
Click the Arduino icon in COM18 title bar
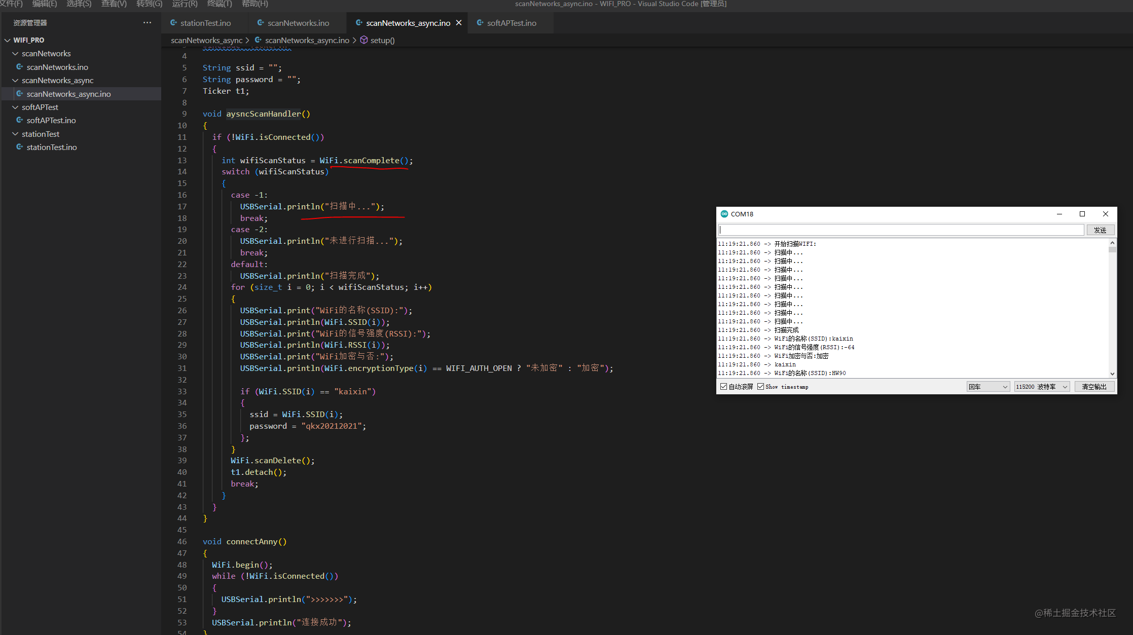(724, 214)
